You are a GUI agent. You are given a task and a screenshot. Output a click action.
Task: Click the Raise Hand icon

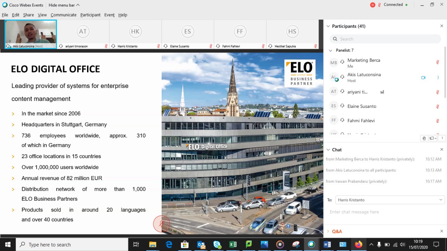[424, 138]
